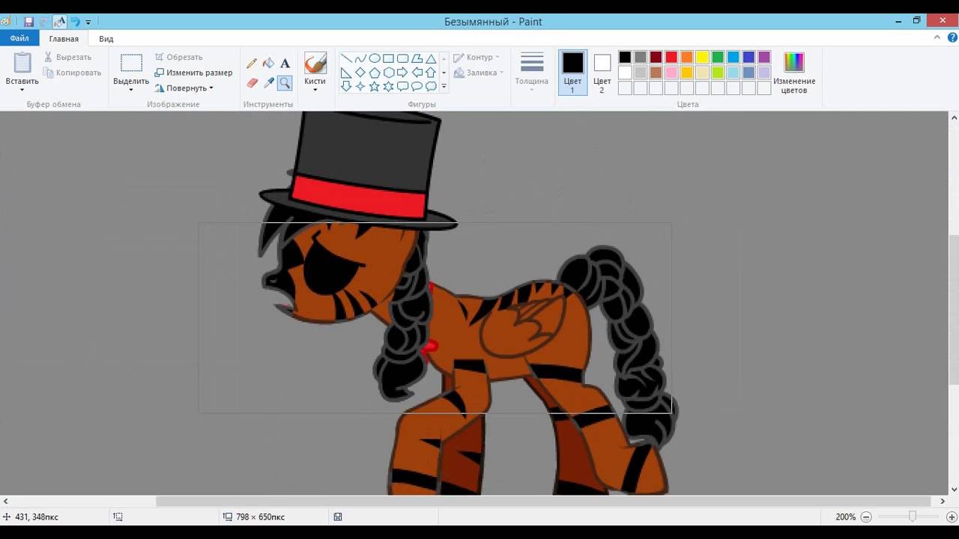Switch to the Вид tab
This screenshot has height=539, width=959.
coord(106,39)
